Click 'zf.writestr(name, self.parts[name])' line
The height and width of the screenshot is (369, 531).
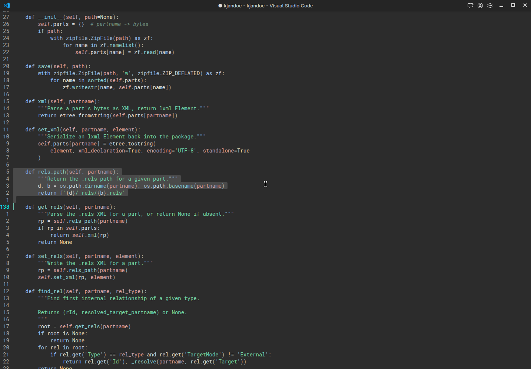[117, 87]
